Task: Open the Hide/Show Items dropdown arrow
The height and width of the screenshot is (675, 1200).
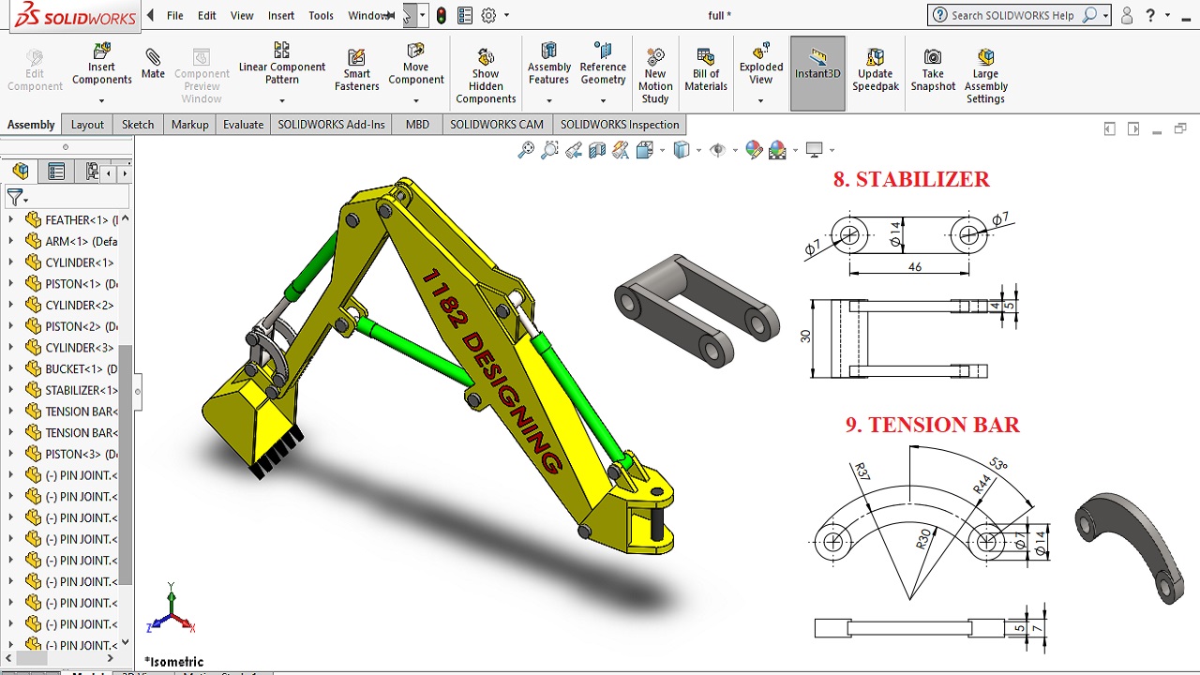Action: pos(736,150)
